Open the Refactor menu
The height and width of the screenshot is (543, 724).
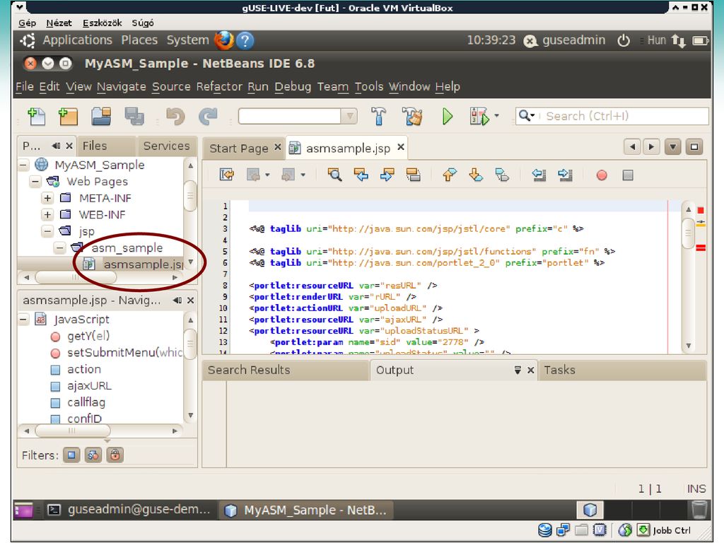[x=219, y=87]
